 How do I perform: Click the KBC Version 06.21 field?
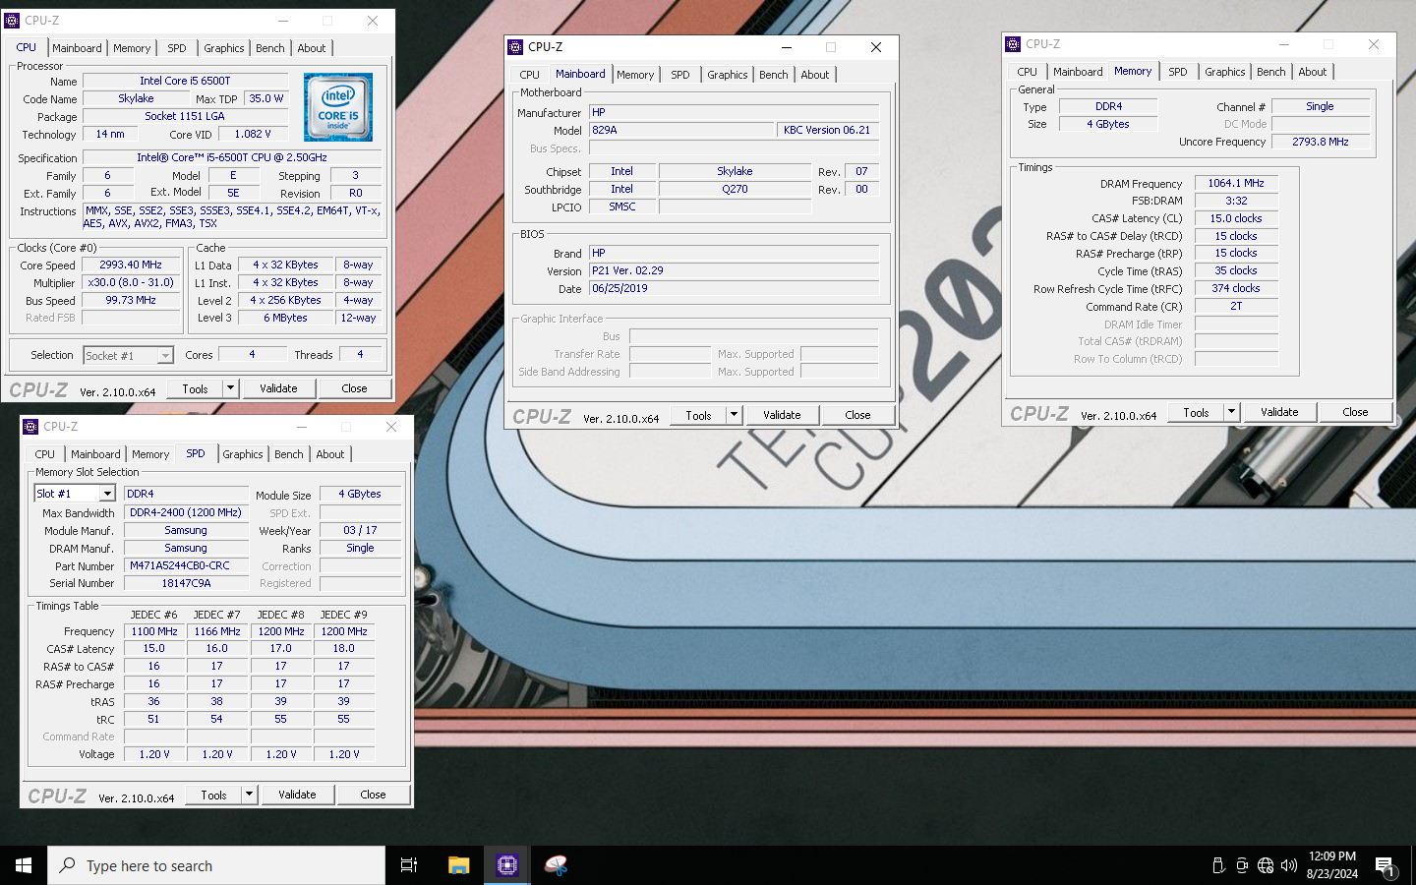(827, 130)
